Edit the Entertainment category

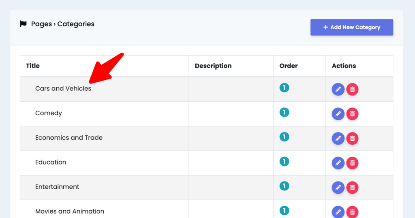click(x=338, y=188)
